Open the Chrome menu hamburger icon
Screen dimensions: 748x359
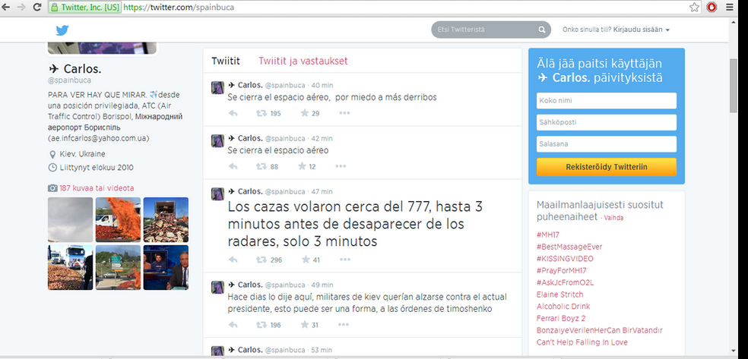(730, 7)
